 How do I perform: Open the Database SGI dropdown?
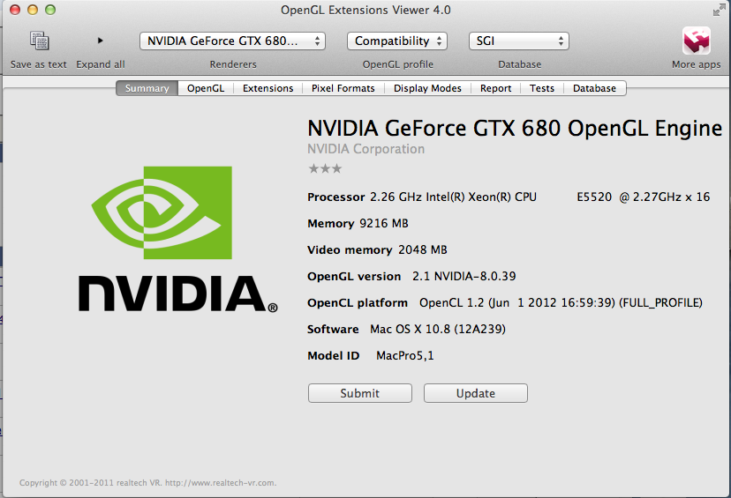pyautogui.click(x=518, y=41)
